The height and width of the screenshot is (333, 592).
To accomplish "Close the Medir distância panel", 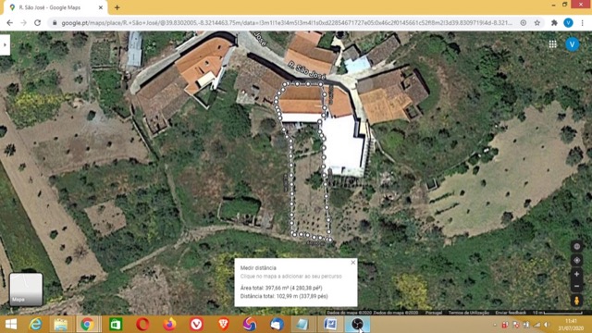I will (x=353, y=263).
